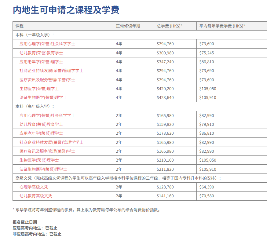Click the page title 内地生可申请之课程及学费
274x241 pixels.
pyautogui.click(x=66, y=10)
